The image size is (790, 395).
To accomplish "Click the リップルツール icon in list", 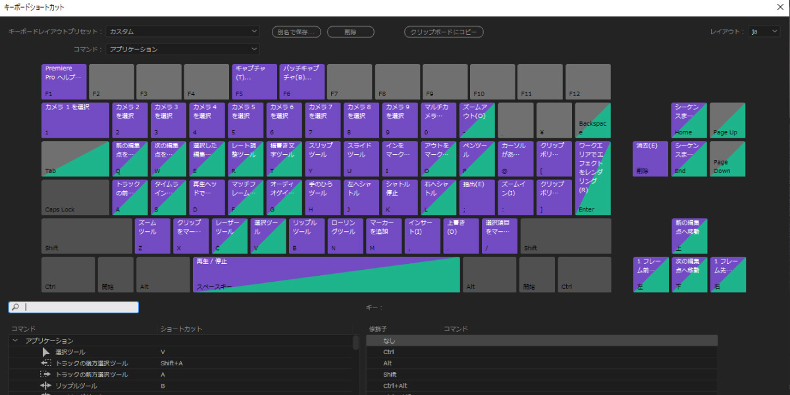I will point(46,386).
